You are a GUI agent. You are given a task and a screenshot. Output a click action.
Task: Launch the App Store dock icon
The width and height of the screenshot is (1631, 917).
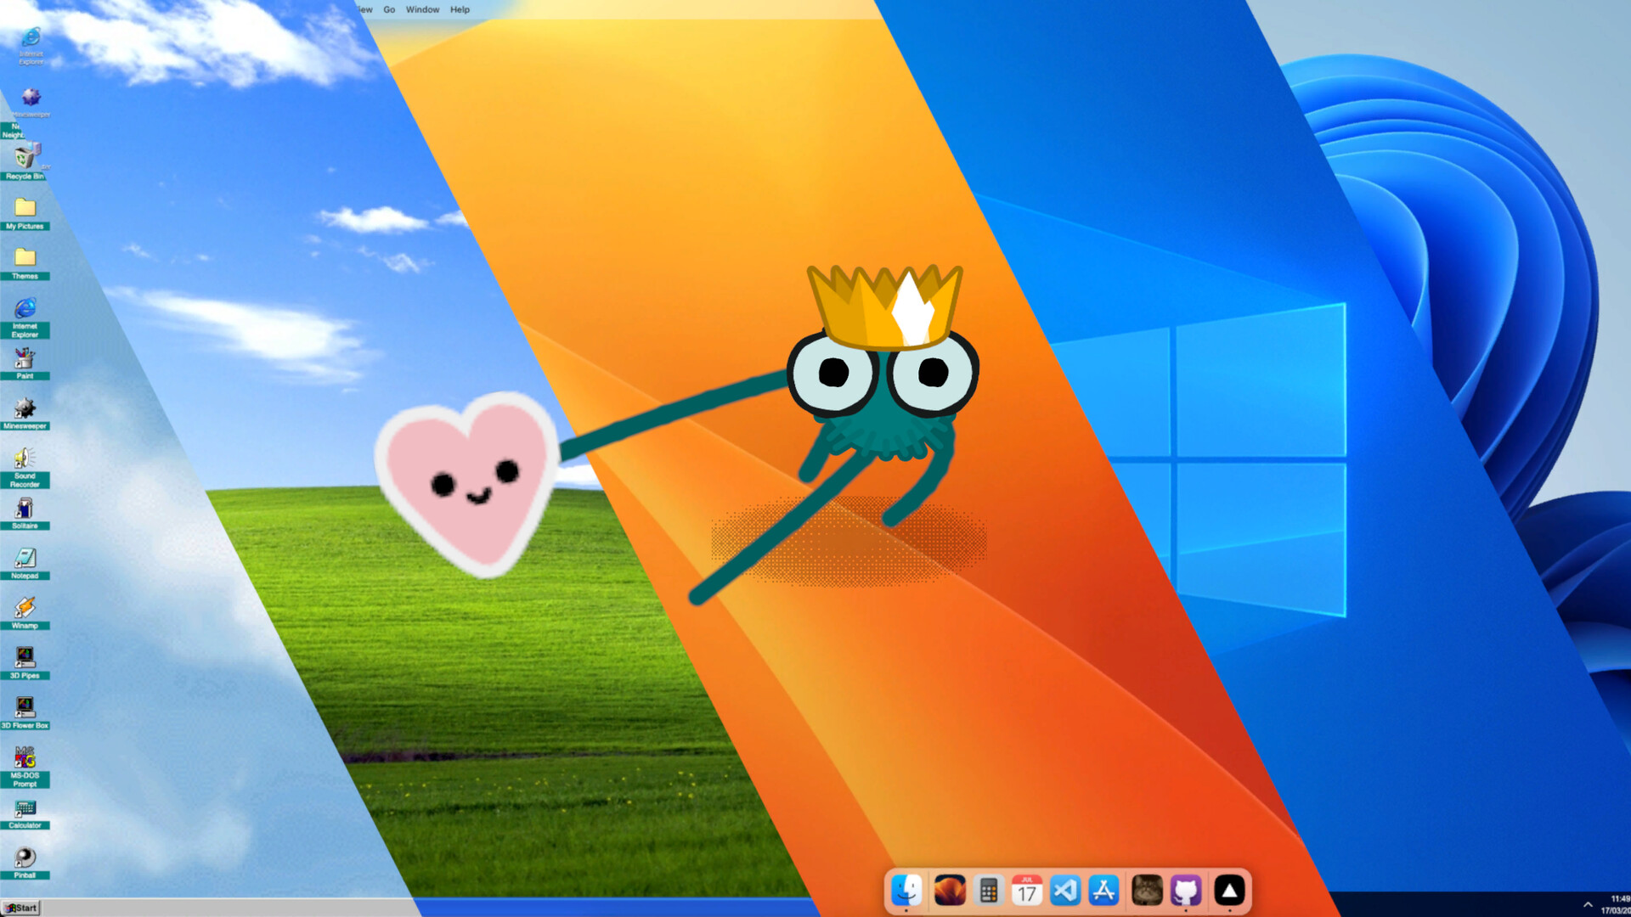click(x=1103, y=891)
